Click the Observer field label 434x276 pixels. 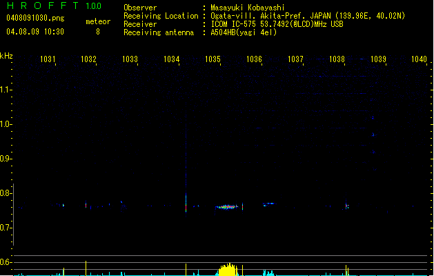click(140, 8)
